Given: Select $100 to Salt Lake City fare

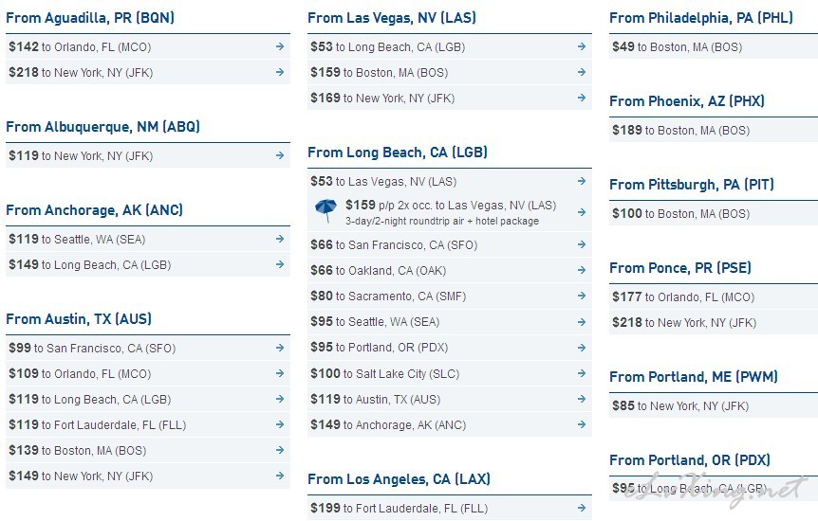Looking at the screenshot, I should click(x=450, y=373).
